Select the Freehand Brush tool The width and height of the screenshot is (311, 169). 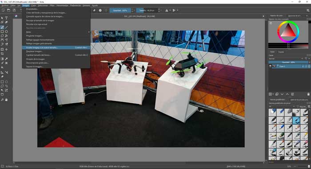(2, 27)
